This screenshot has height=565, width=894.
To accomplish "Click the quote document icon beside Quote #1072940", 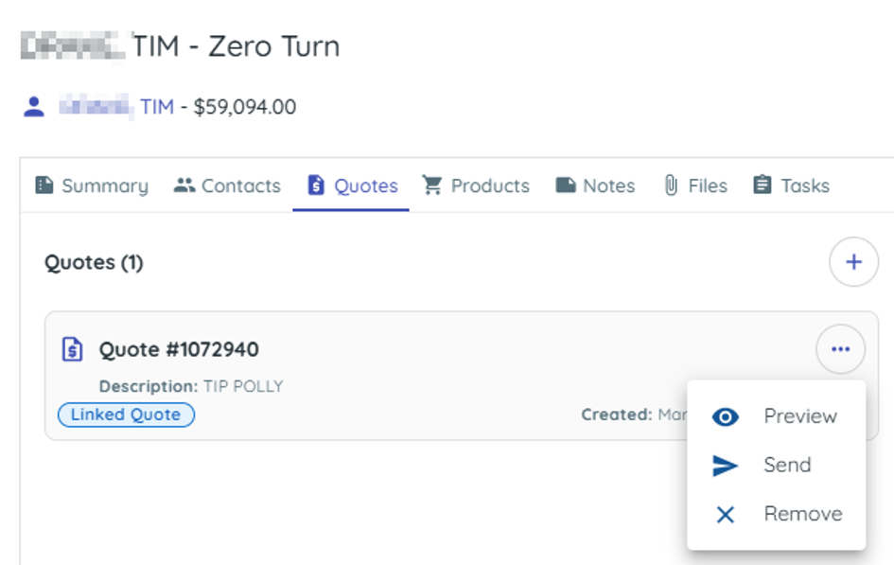I will coord(73,349).
